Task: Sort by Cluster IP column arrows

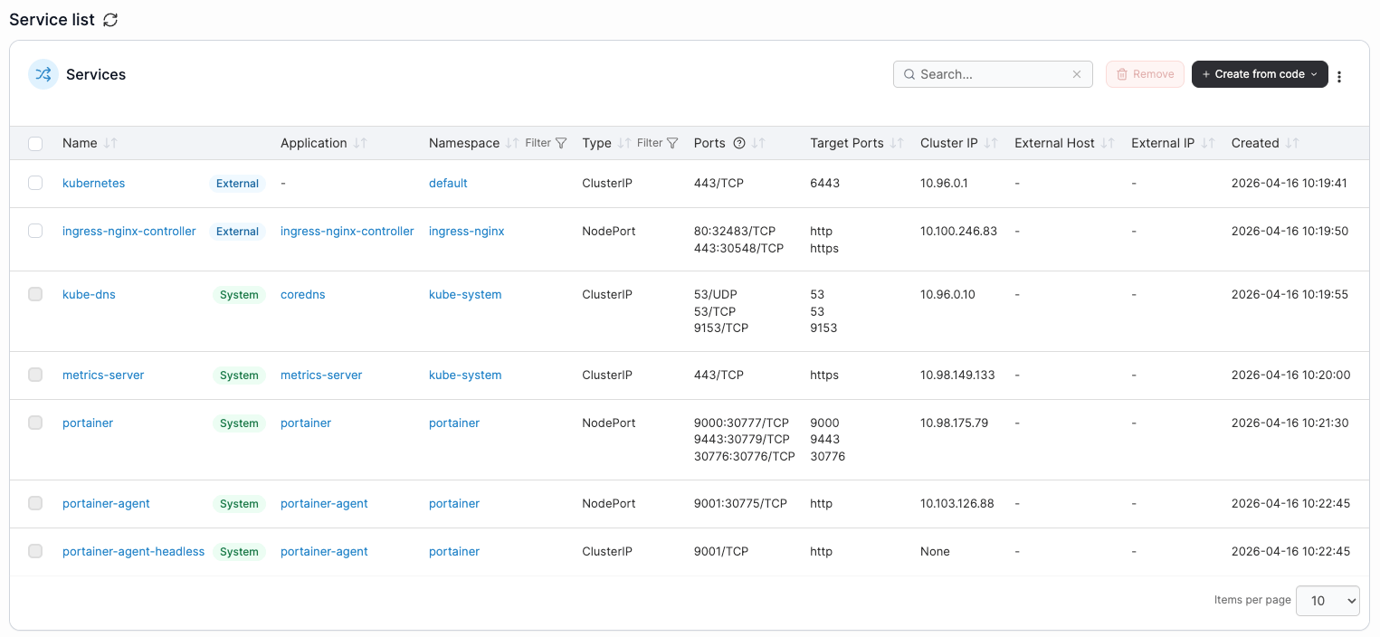Action: (x=991, y=143)
